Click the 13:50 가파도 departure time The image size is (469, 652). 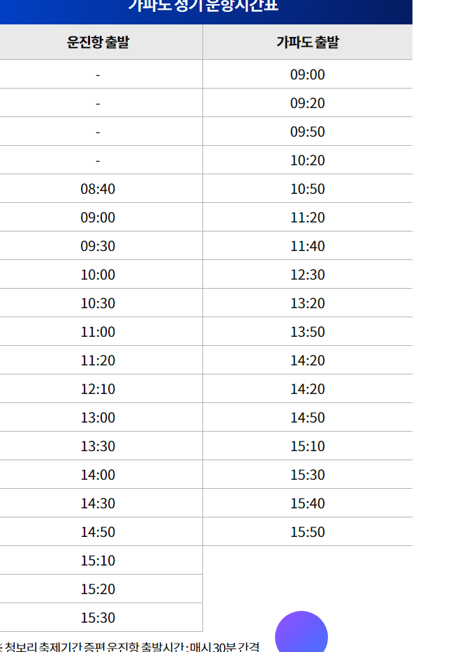pyautogui.click(x=308, y=332)
